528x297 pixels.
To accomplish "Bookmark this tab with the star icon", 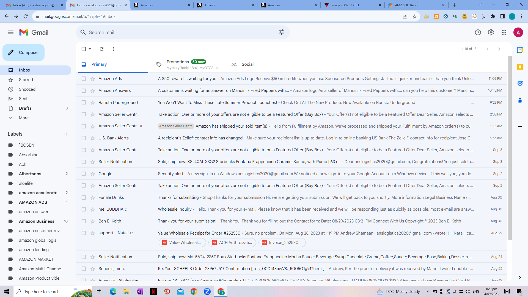I will coord(415,16).
